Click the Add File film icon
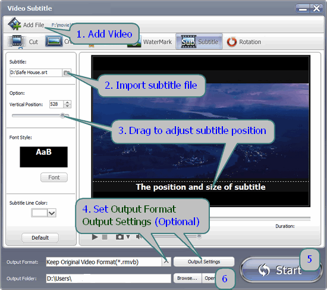Image resolution: width=327 pixels, height=290 pixels. [14, 24]
